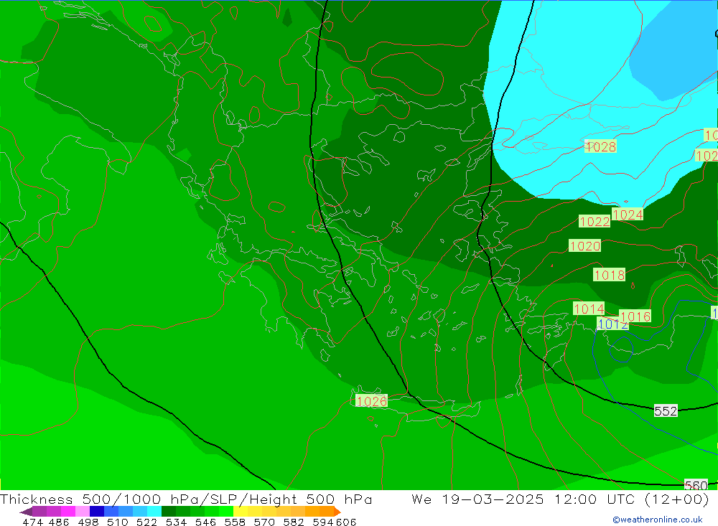Viewport: 718px width, 526px height.
Task: Click the 1028 pressure contour label
Action: [600, 146]
